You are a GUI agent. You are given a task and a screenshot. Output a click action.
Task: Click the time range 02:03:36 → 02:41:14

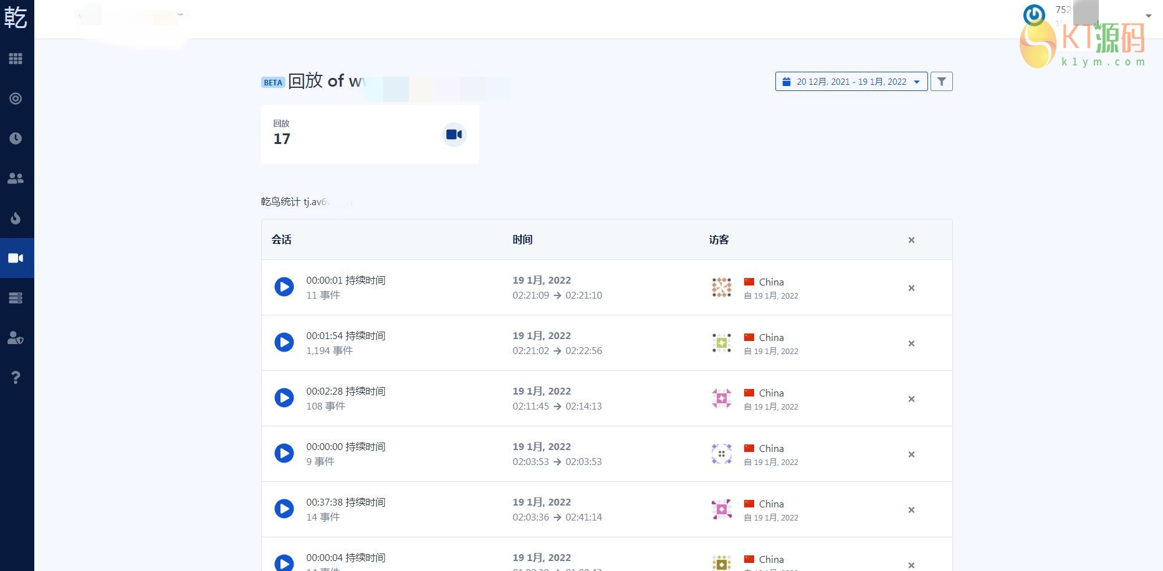pyautogui.click(x=557, y=517)
